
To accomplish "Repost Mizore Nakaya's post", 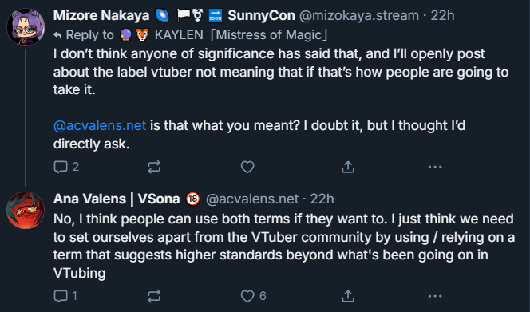I will pyautogui.click(x=154, y=167).
